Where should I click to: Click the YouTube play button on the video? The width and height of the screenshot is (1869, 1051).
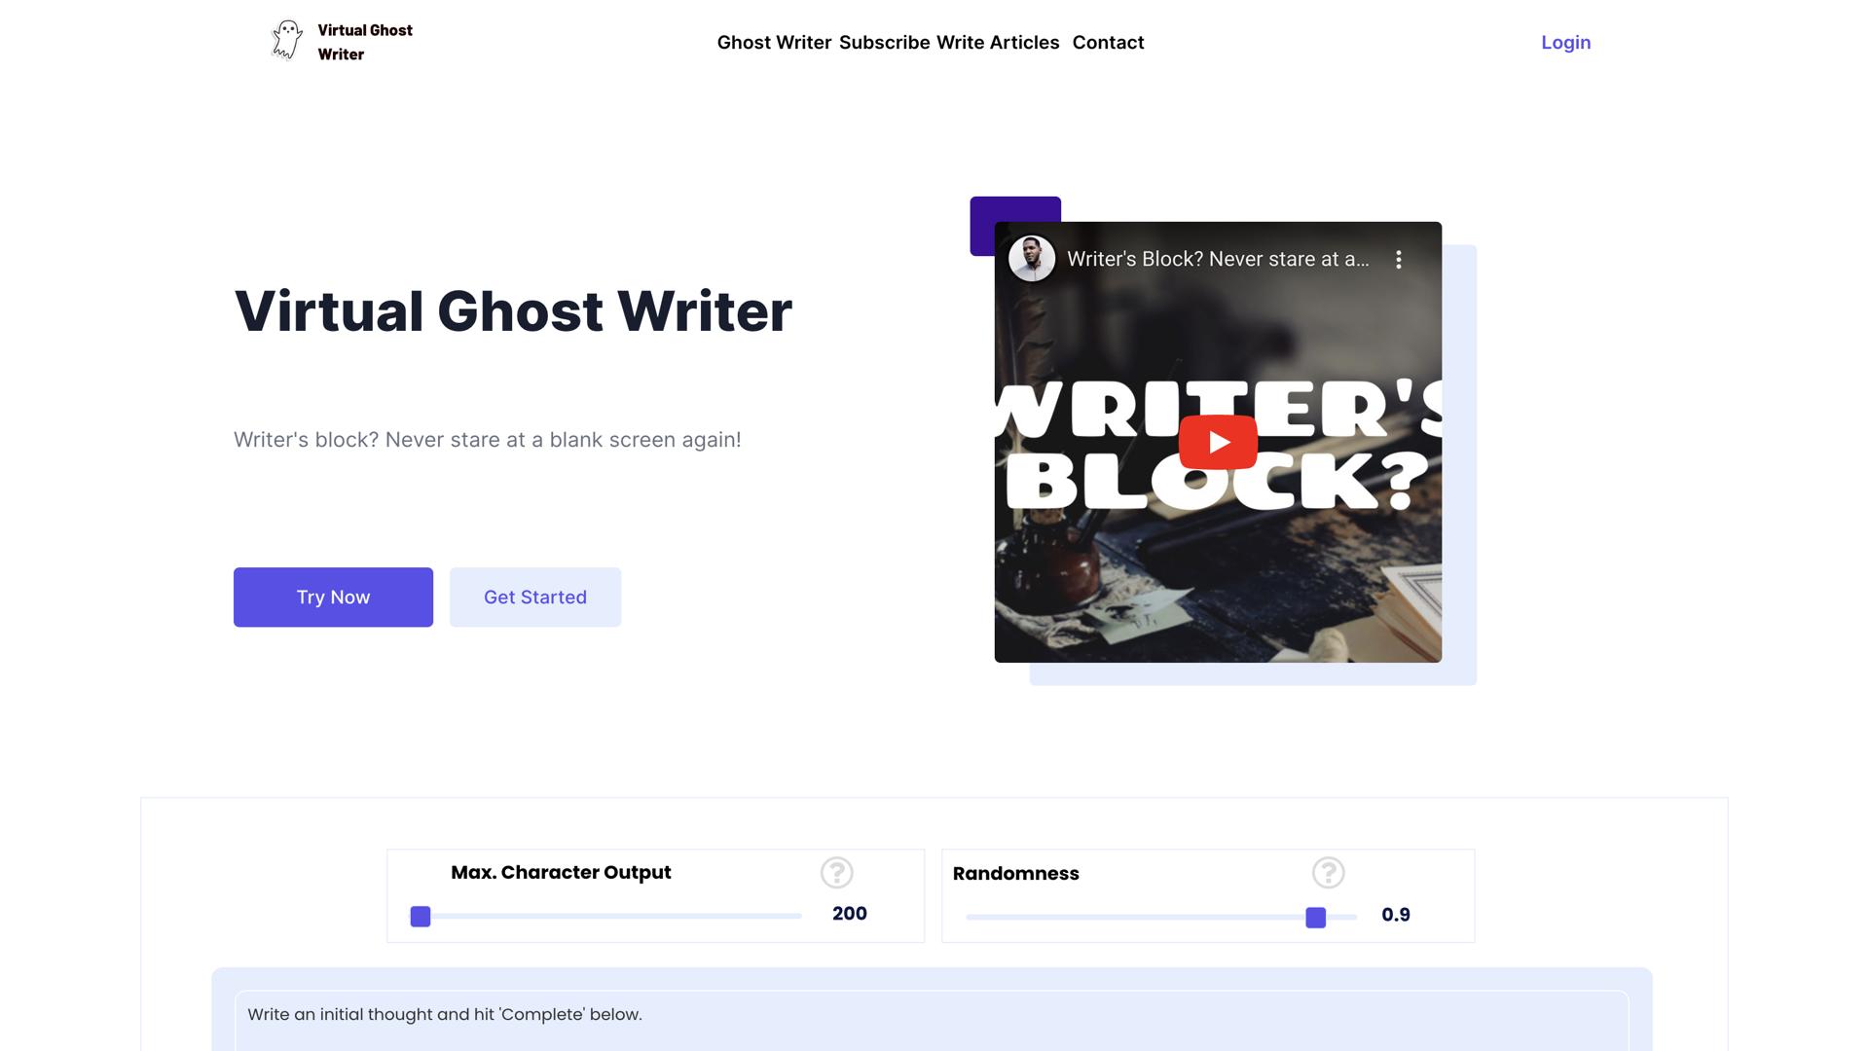pos(1218,442)
